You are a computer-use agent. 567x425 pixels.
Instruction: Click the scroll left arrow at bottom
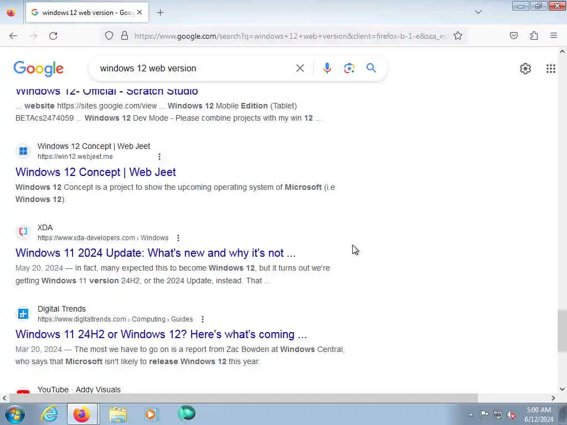click(4, 398)
